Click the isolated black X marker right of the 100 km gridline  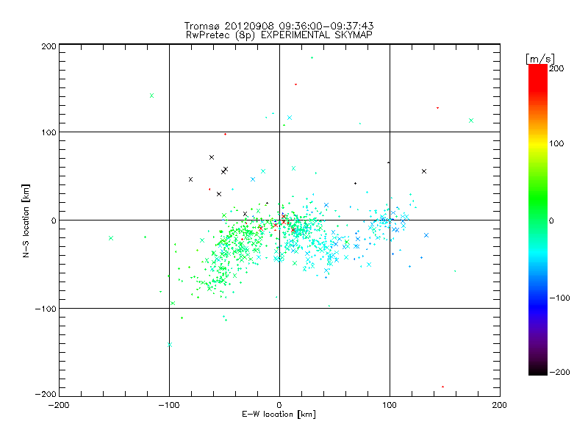(x=424, y=171)
